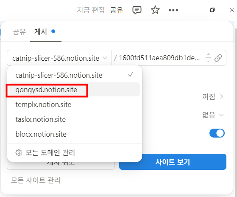This screenshot has width=237, height=197.
Task: Choose blocx.notion.site from the domain list
Action: [75, 134]
